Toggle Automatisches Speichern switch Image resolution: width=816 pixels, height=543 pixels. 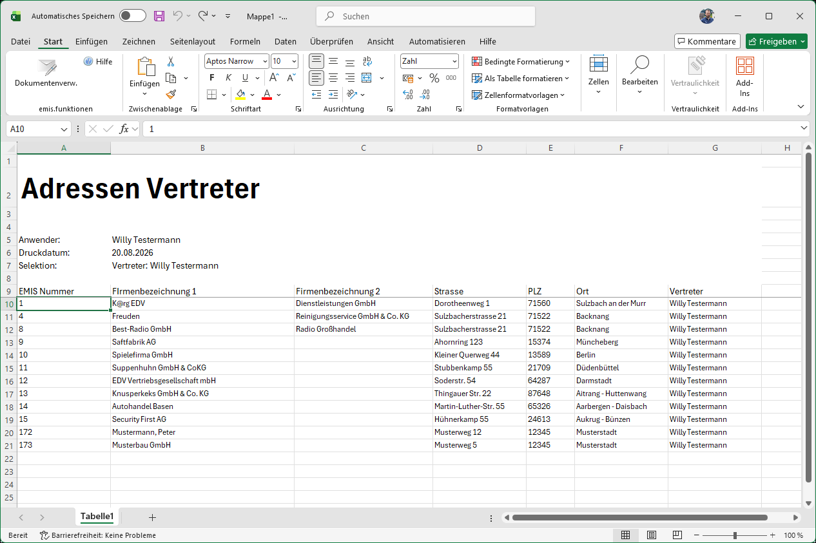[133, 16]
